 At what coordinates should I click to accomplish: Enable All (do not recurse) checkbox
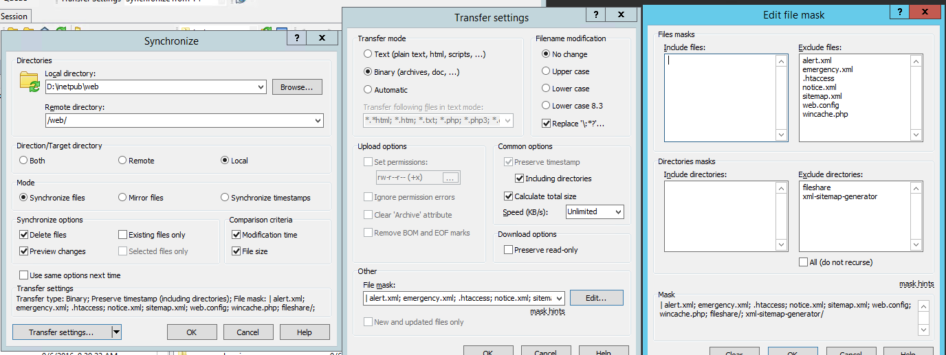click(804, 262)
